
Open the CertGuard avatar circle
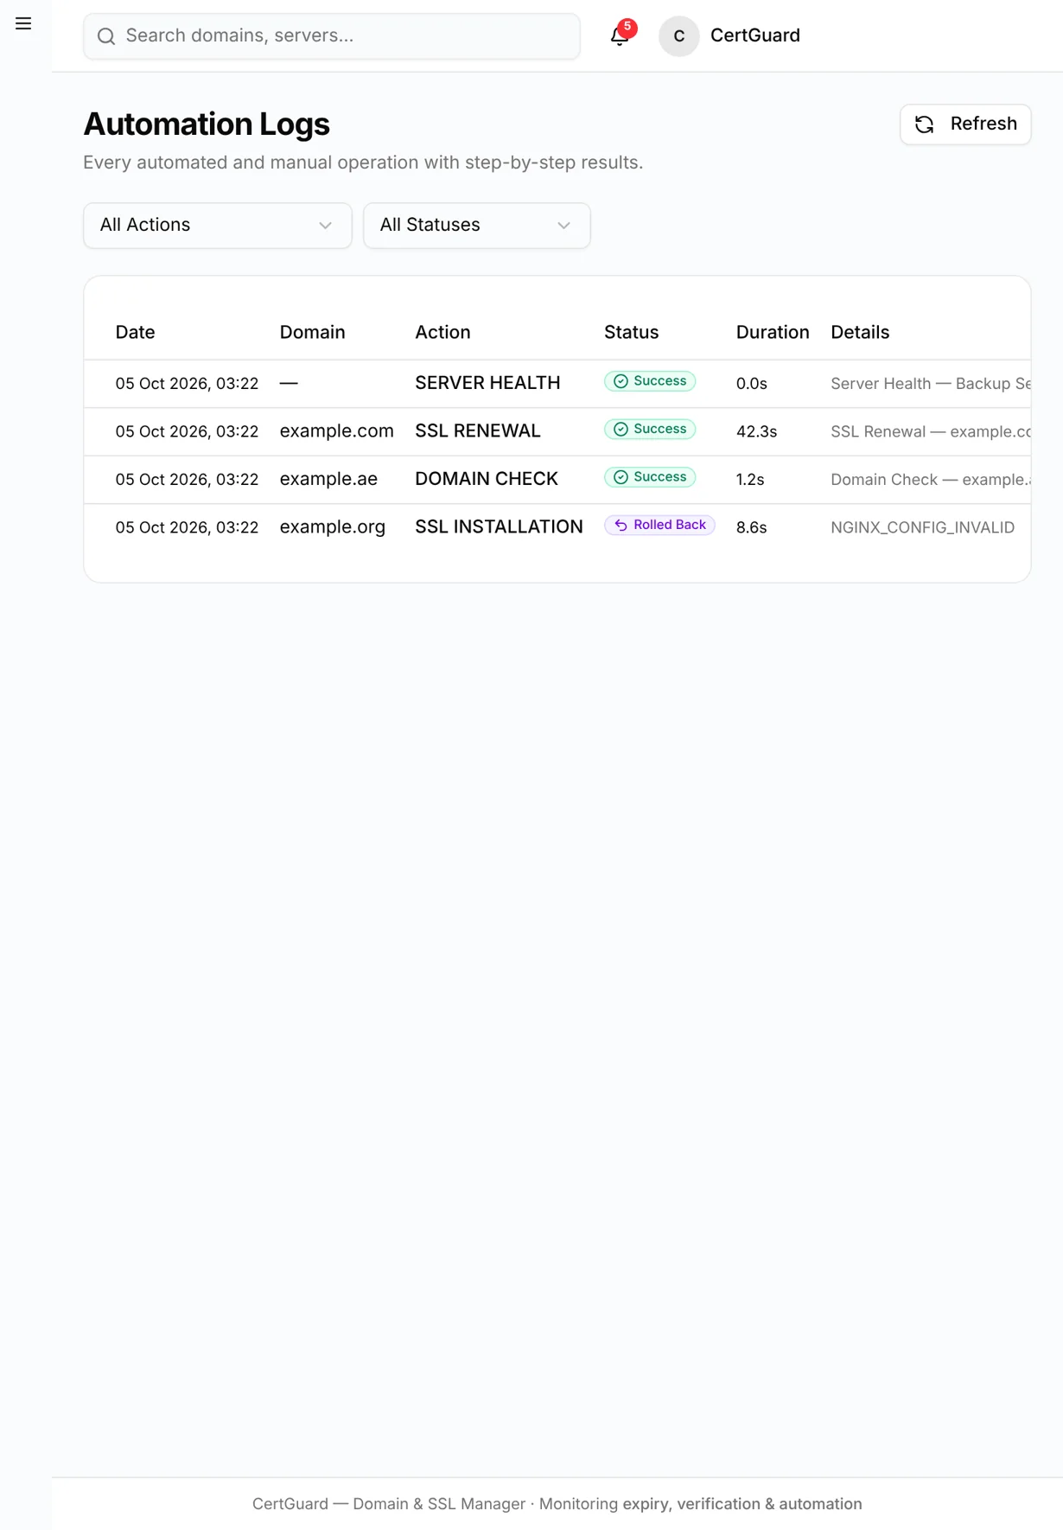click(x=679, y=36)
